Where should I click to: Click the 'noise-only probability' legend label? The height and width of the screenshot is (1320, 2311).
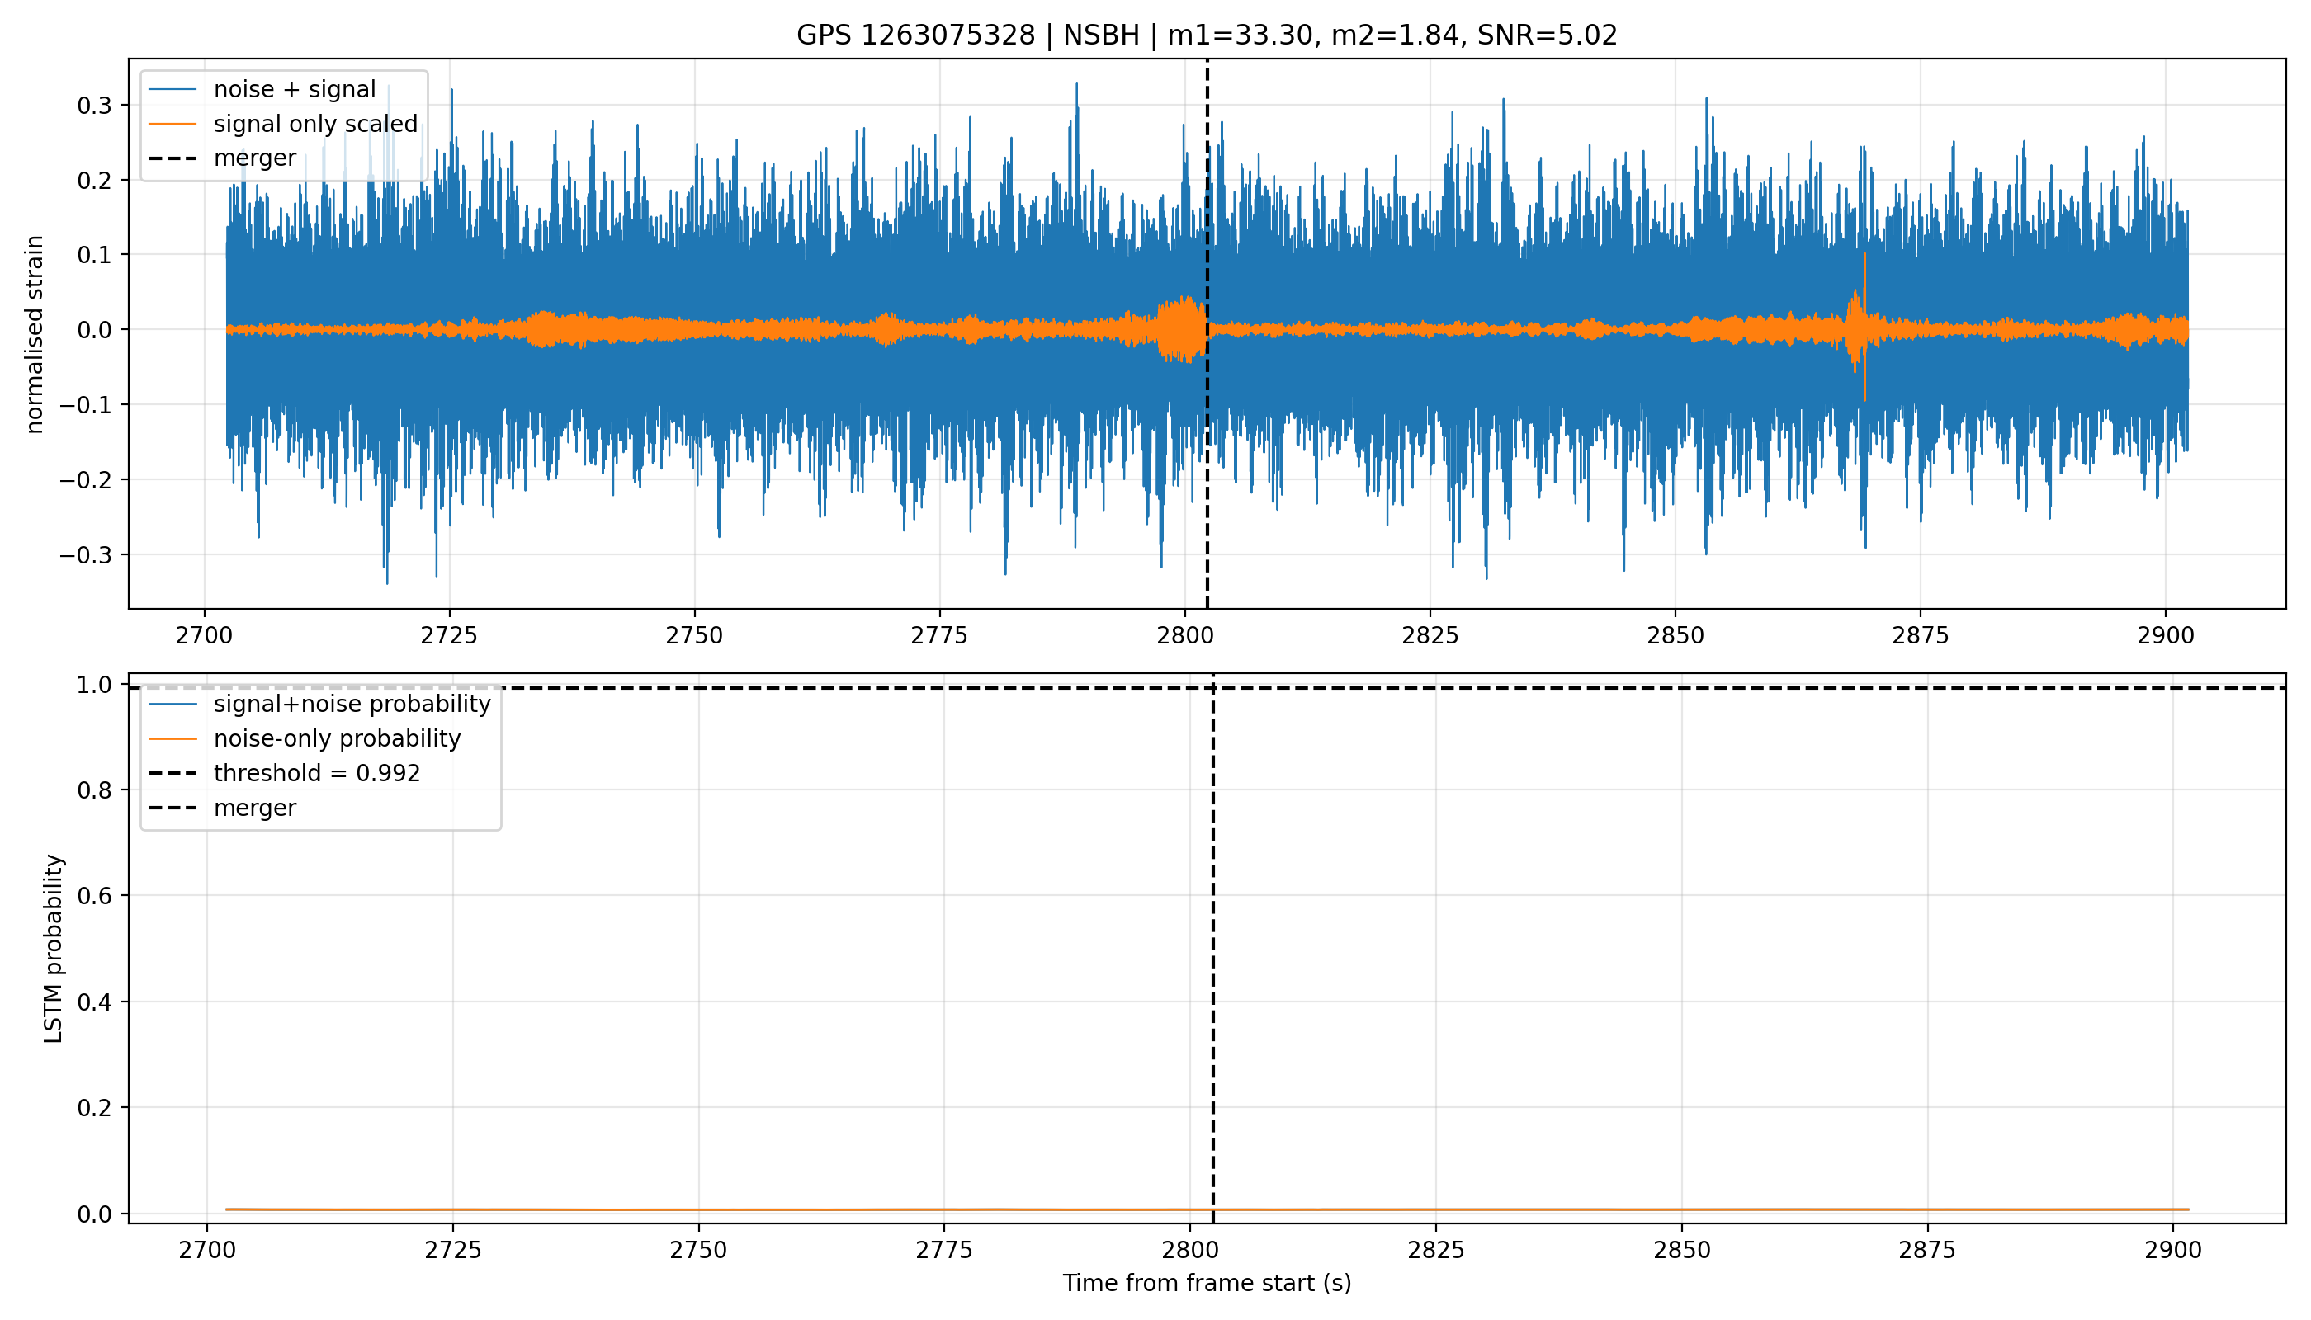[338, 739]
